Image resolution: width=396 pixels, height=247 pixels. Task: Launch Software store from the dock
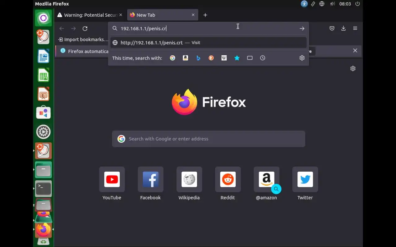tap(43, 113)
